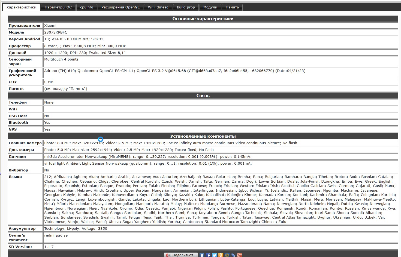Click the Память row note about tab

tap(66, 89)
